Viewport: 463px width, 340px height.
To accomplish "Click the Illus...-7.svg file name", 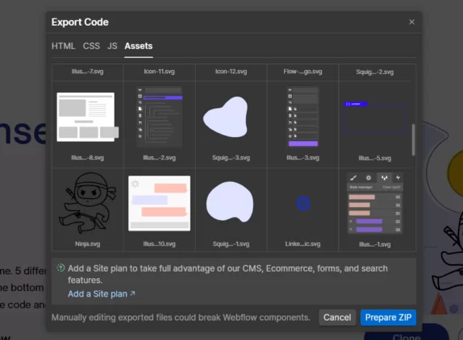I will click(87, 72).
